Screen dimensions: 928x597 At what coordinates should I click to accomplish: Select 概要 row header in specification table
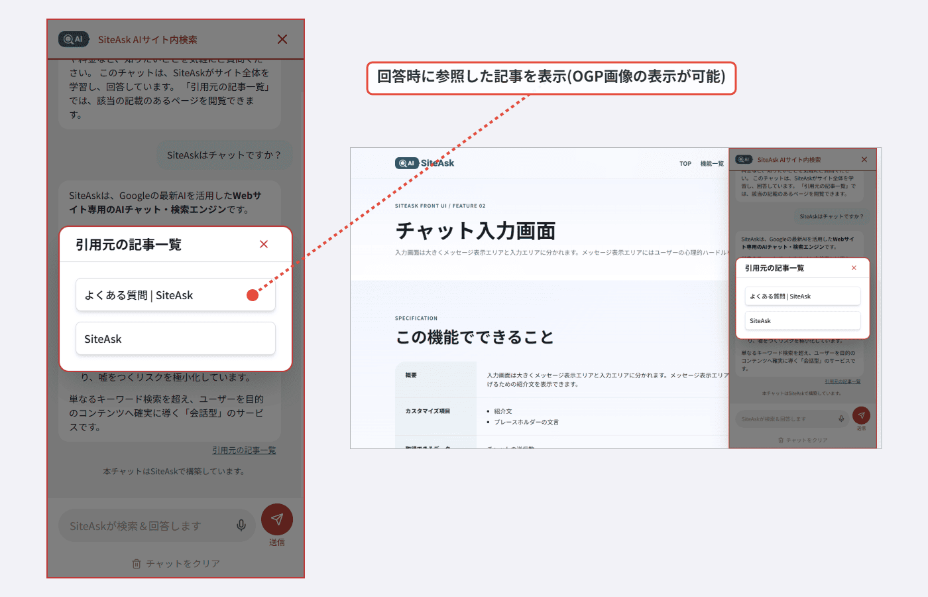coord(411,375)
